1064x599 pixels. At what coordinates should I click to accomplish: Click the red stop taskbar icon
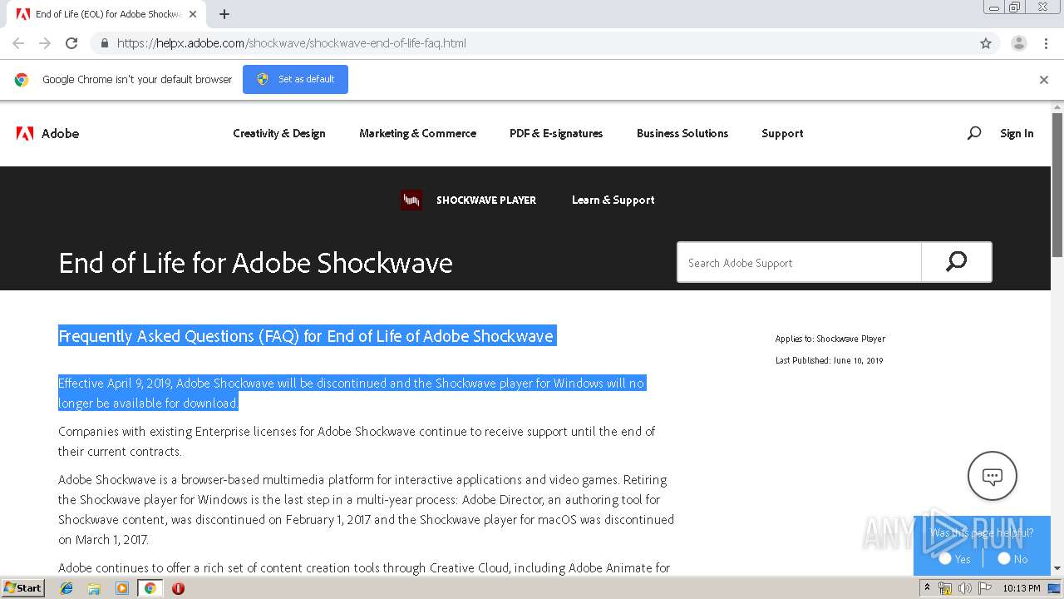click(178, 587)
